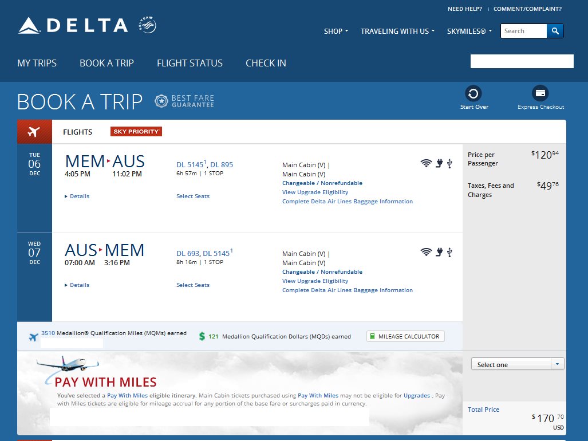The height and width of the screenshot is (441, 588).
Task: Open the Select one dropdown
Action: [517, 364]
